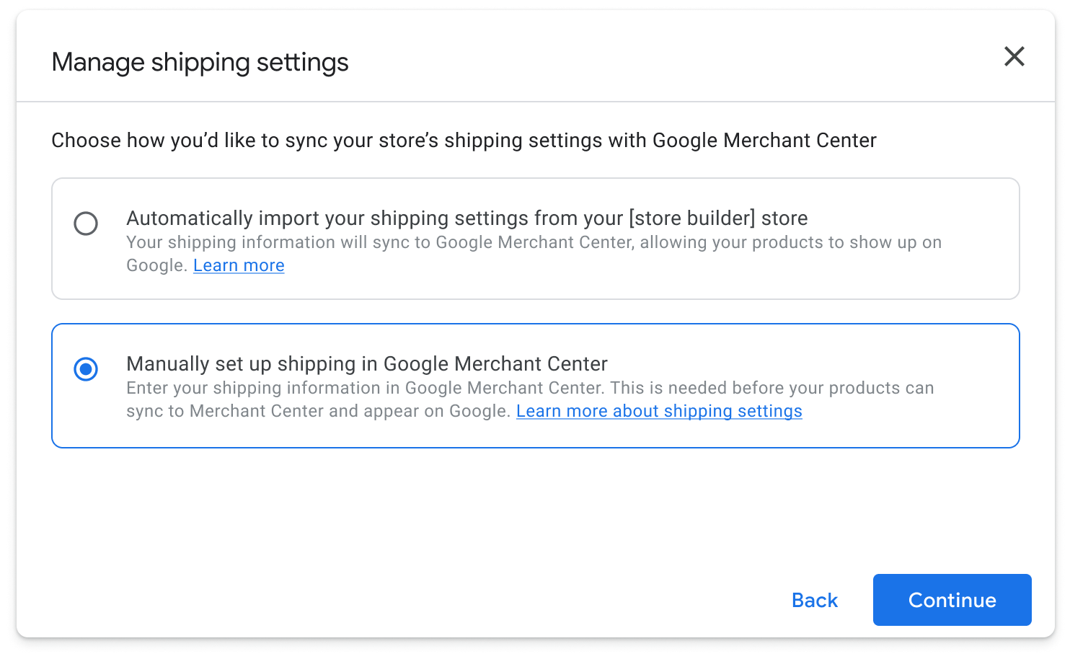Open "Learn more about shipping settings" link
The image size is (1070, 659).
tap(659, 412)
